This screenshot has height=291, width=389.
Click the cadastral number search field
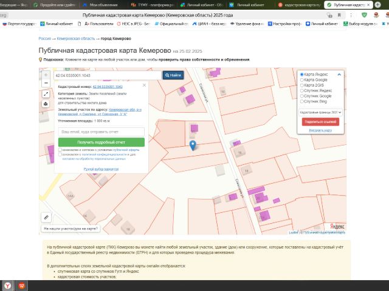108,75
